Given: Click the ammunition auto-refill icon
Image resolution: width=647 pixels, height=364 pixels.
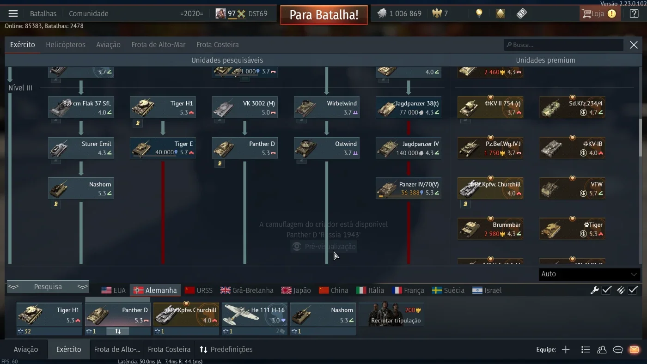Looking at the screenshot, I should [621, 290].
